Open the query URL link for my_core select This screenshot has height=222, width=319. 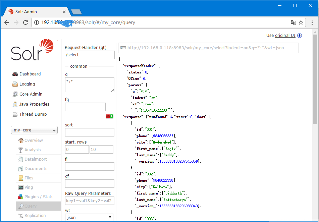click(206, 48)
